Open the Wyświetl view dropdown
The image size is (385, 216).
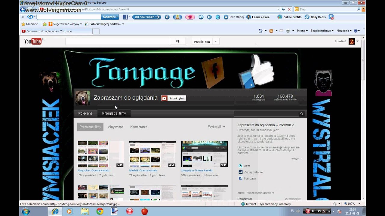(x=217, y=127)
